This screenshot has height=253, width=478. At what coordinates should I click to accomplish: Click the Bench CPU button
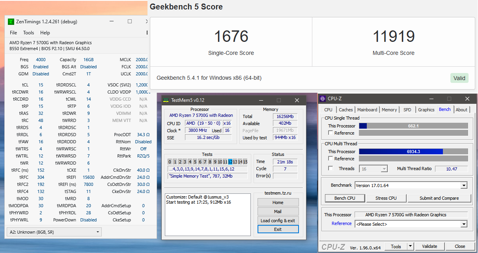[x=345, y=198]
